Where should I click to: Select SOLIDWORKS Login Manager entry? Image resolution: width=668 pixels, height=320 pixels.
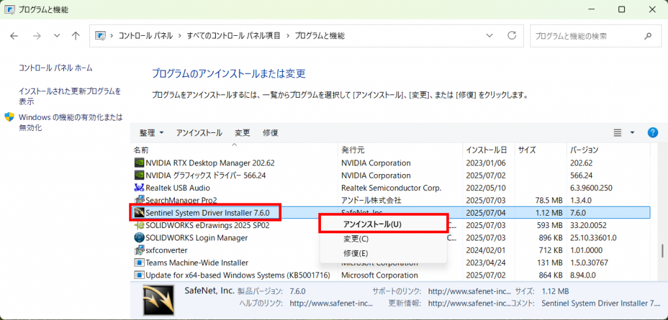point(196,237)
